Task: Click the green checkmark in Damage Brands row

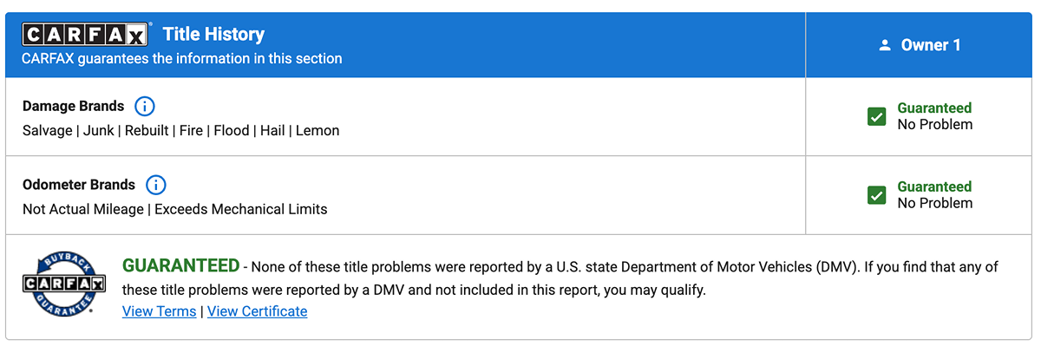Action: 876,116
